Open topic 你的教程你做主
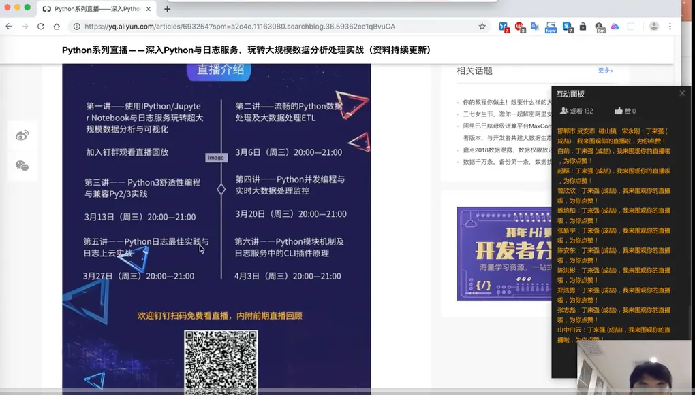Screen dimensions: 695x395 pos(508,102)
